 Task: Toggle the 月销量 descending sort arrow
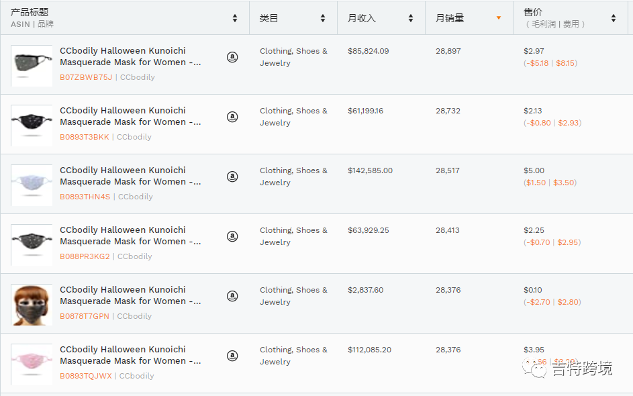(x=499, y=18)
